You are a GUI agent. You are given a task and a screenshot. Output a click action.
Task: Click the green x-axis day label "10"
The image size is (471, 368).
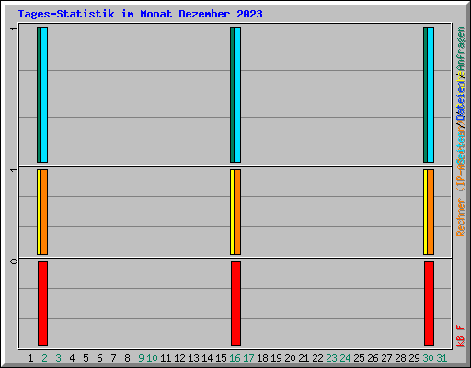pos(152,358)
